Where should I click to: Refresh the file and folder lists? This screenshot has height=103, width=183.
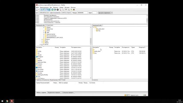pyautogui.click(x=52, y=10)
